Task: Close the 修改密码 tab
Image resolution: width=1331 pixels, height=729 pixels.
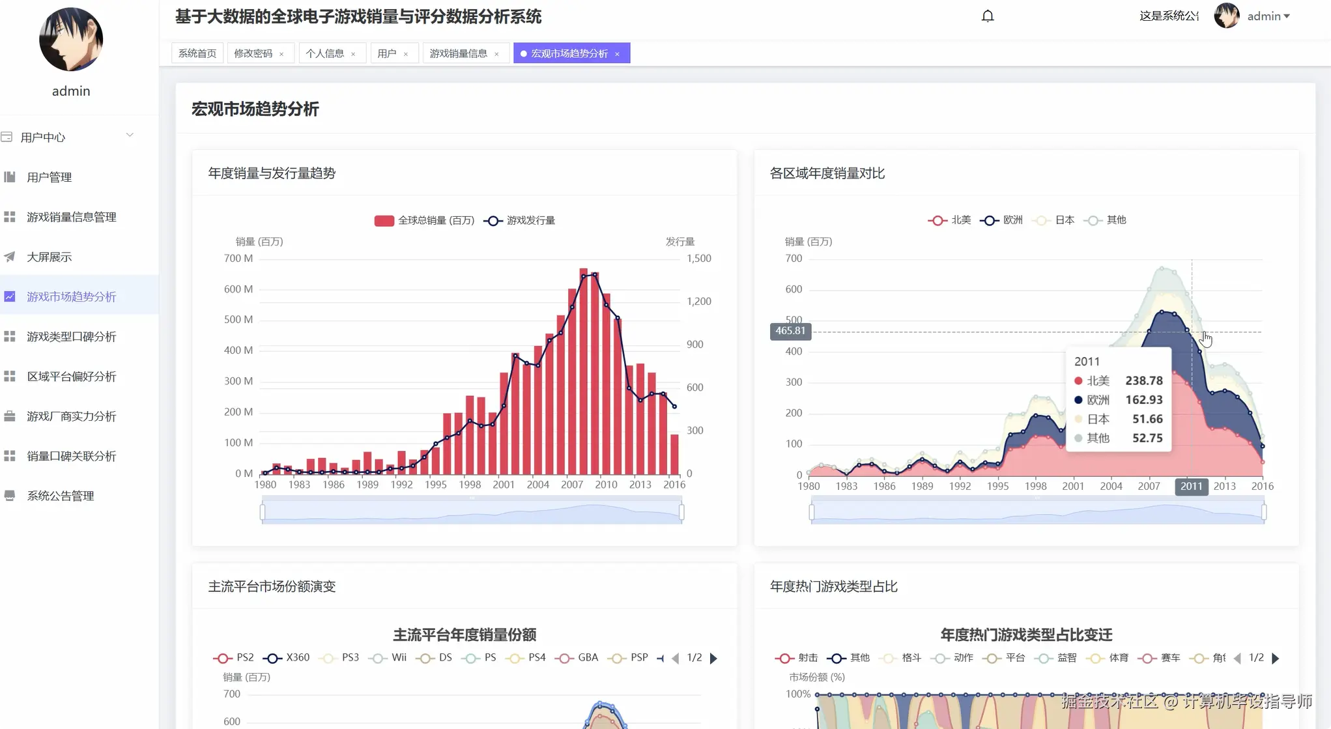Action: tap(282, 53)
